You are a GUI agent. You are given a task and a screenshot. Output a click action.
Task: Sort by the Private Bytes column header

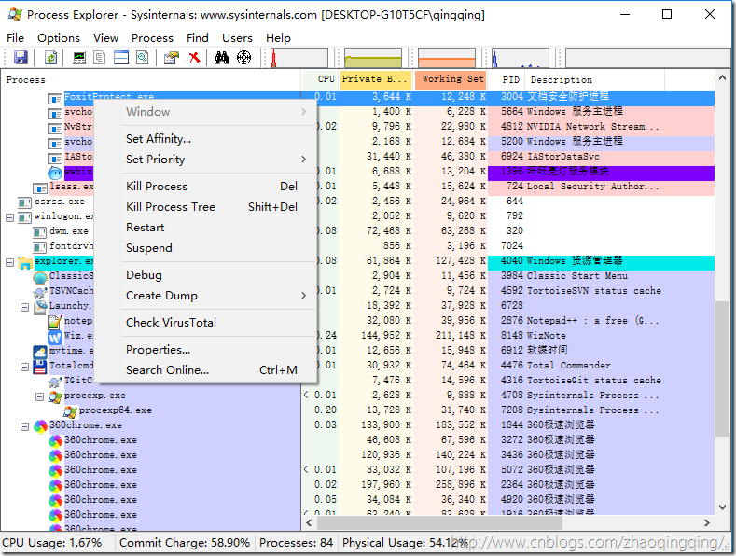[377, 79]
